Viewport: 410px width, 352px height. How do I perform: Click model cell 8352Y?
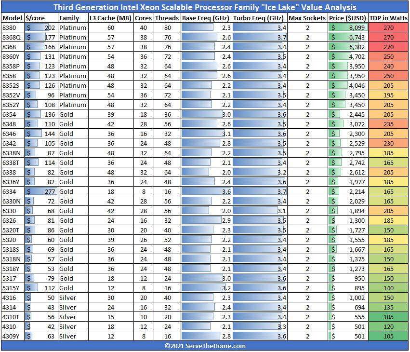tap(13, 105)
